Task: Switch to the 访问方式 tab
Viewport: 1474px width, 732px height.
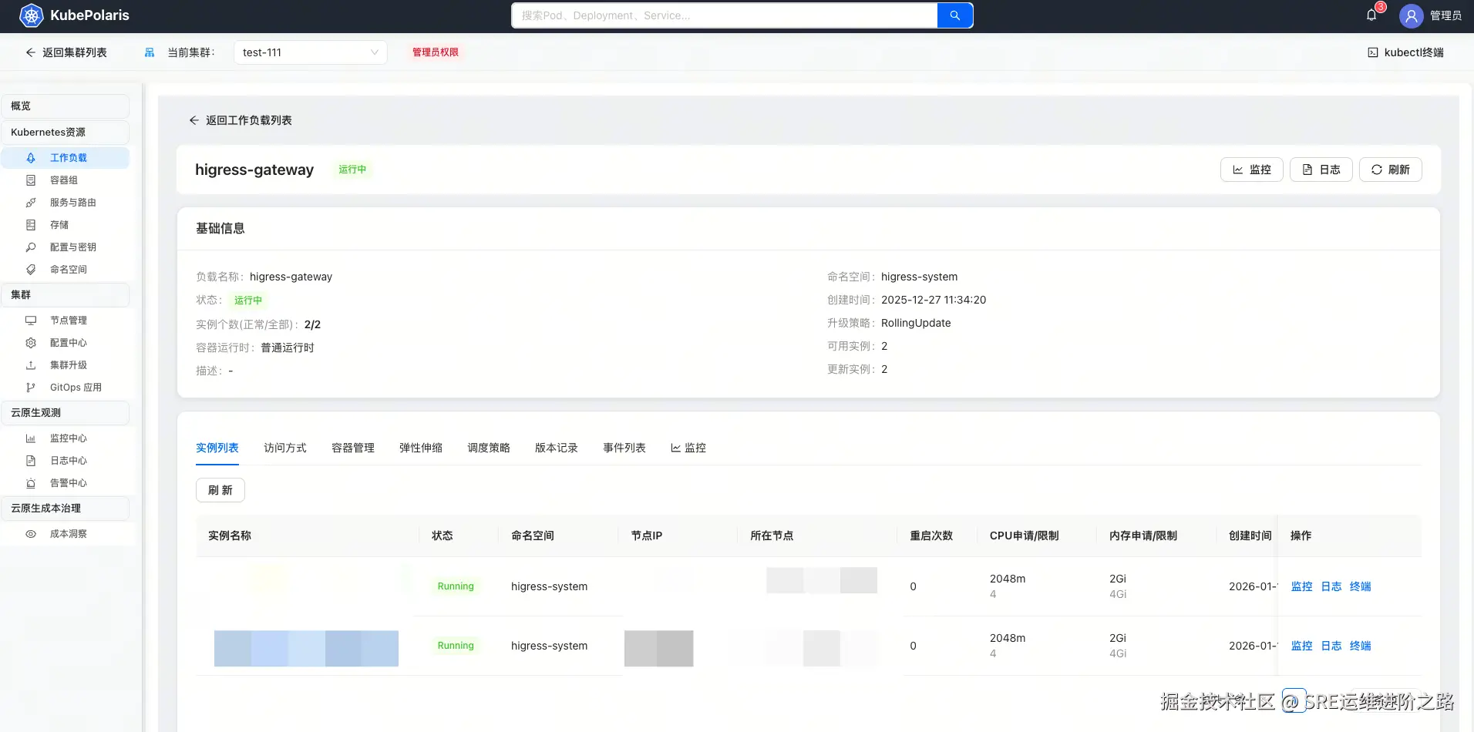Action: pyautogui.click(x=285, y=448)
